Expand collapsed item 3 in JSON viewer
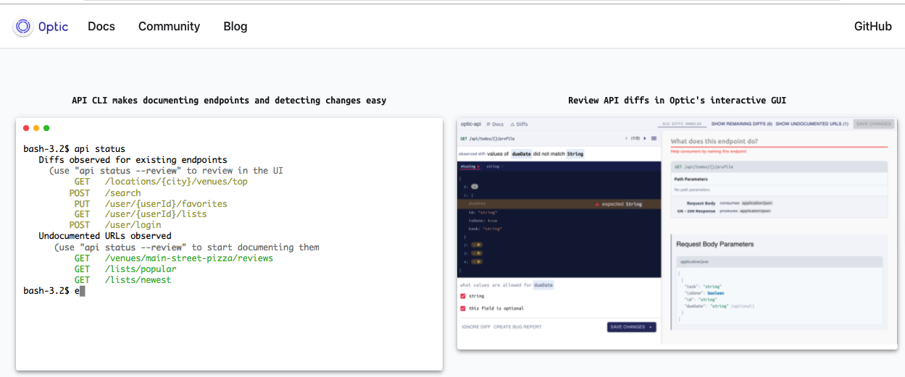Screen dimensions: 905x377 coord(475,253)
